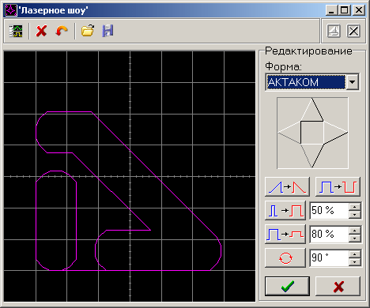Click the invert square waveform button
This screenshot has width=370, height=308.
pyautogui.click(x=338, y=187)
